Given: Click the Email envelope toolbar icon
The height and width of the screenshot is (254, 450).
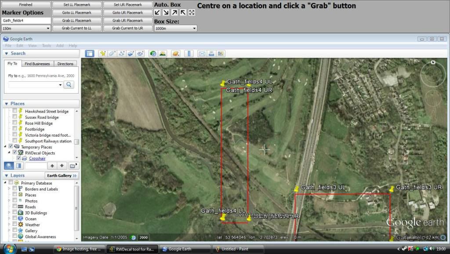Looking at the screenshot, I should (x=202, y=54).
